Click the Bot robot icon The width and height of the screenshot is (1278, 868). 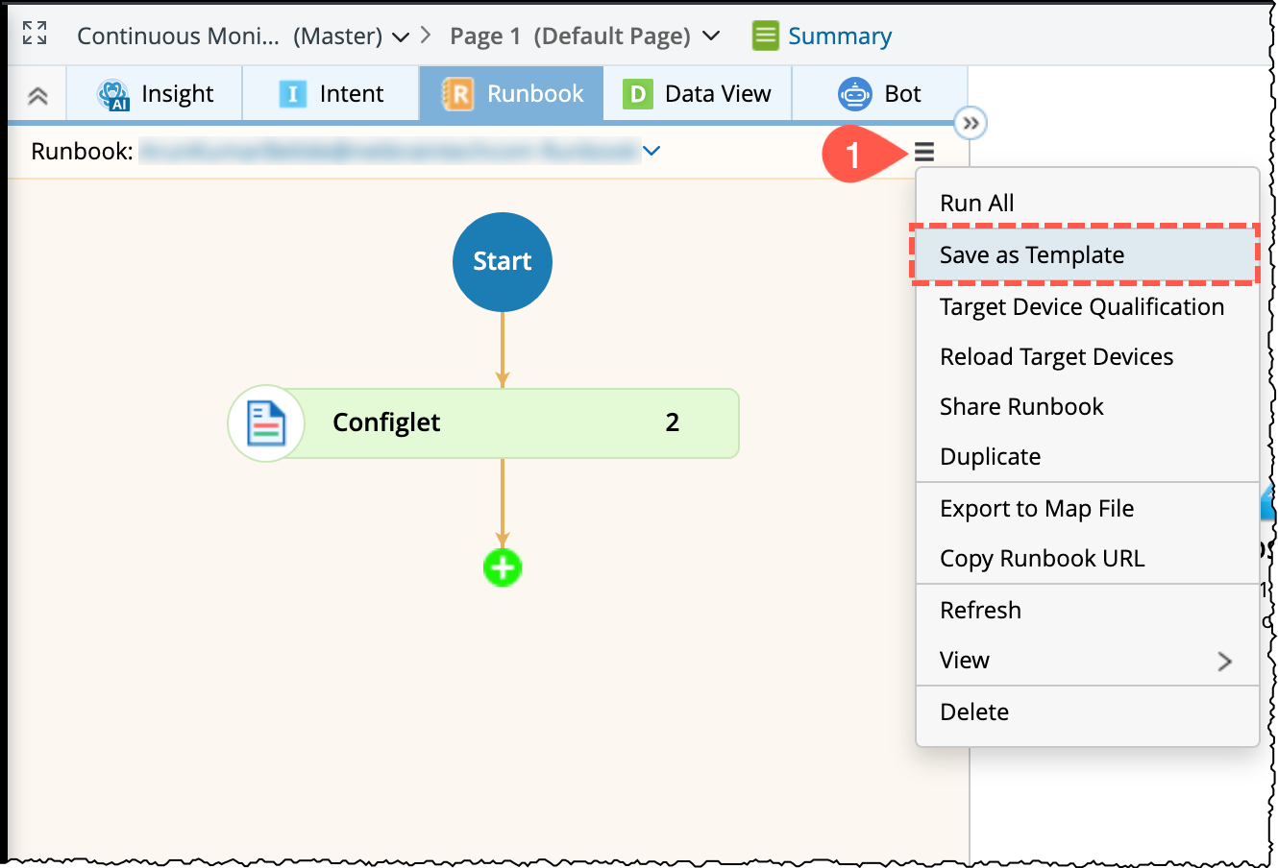855,94
